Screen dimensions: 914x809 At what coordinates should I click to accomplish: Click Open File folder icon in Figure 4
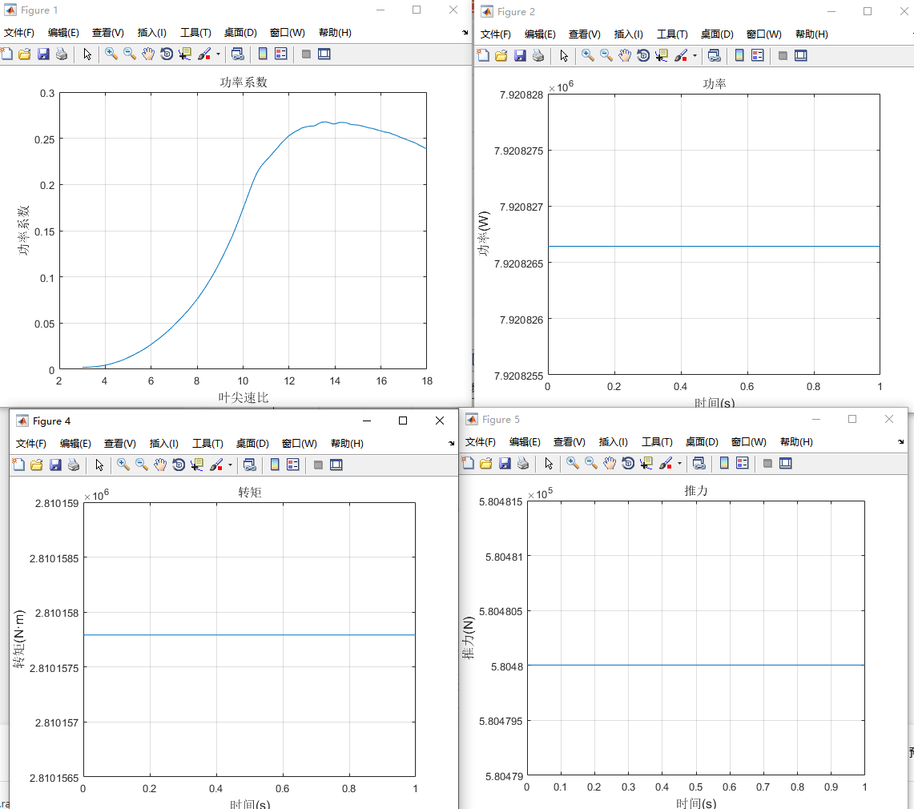(37, 465)
